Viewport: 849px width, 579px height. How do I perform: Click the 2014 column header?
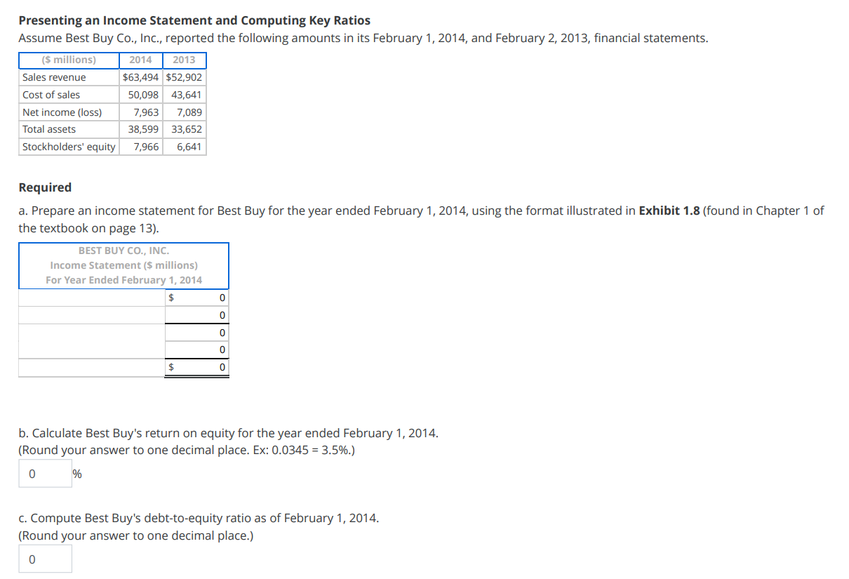[140, 60]
